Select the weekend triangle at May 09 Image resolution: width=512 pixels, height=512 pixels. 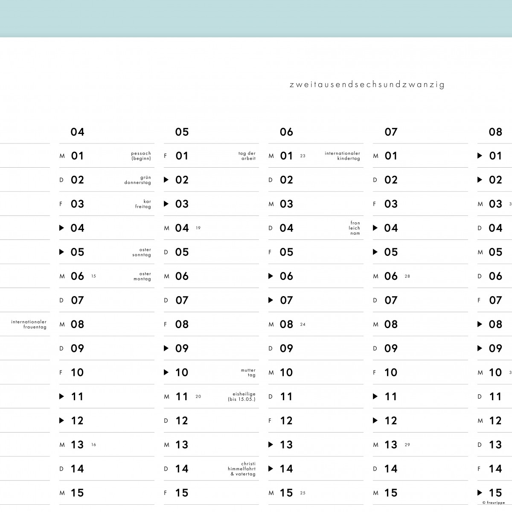(x=166, y=348)
